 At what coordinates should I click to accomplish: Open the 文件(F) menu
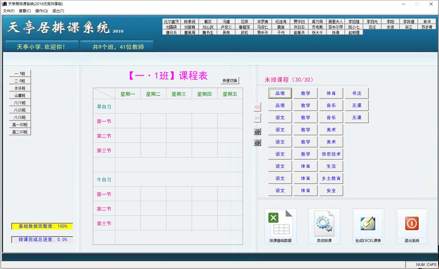9,11
